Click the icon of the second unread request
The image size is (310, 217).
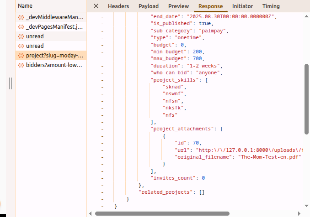point(21,46)
